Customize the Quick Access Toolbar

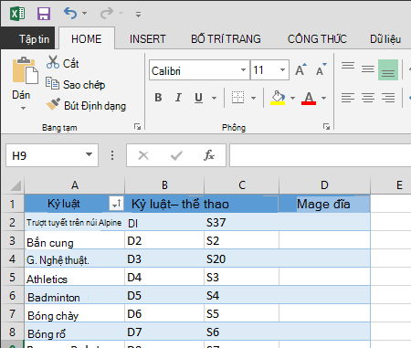point(138,14)
